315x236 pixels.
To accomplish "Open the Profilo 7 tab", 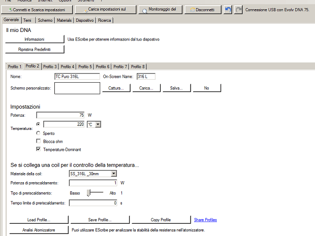I will [120, 66].
